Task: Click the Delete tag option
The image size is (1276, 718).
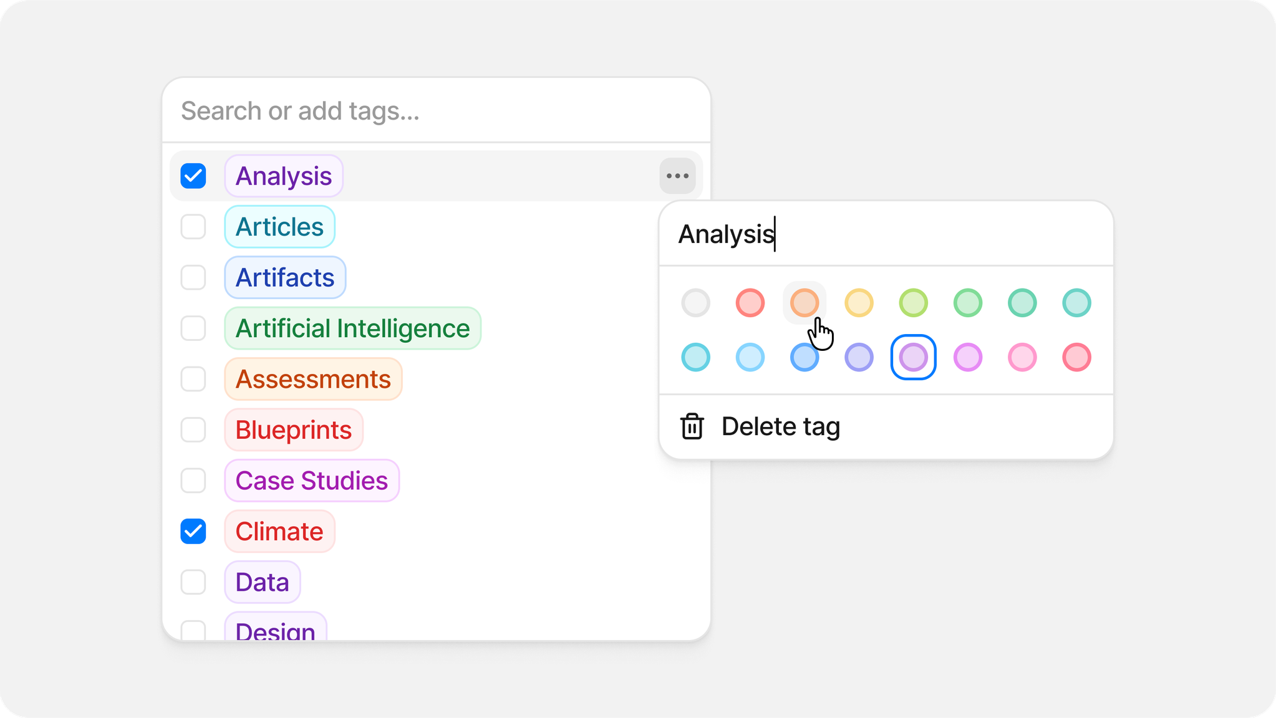Action: click(x=781, y=426)
